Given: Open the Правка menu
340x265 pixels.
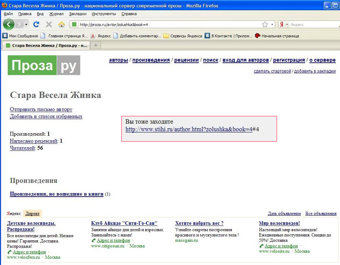Looking at the screenshot, I should coord(25,14).
